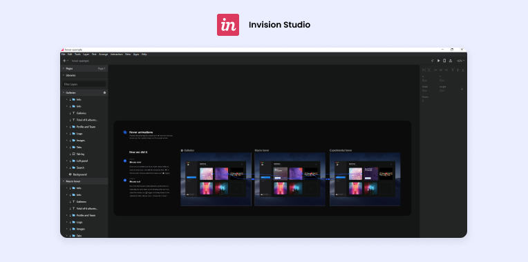Open the mobile device mirror icon

pyautogui.click(x=444, y=61)
